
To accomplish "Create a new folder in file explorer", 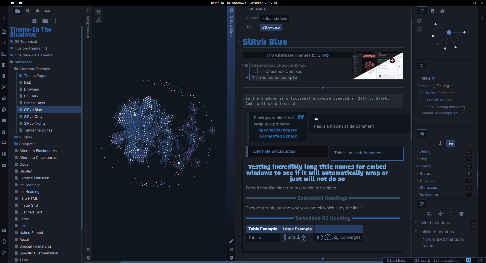I will coord(45,21).
